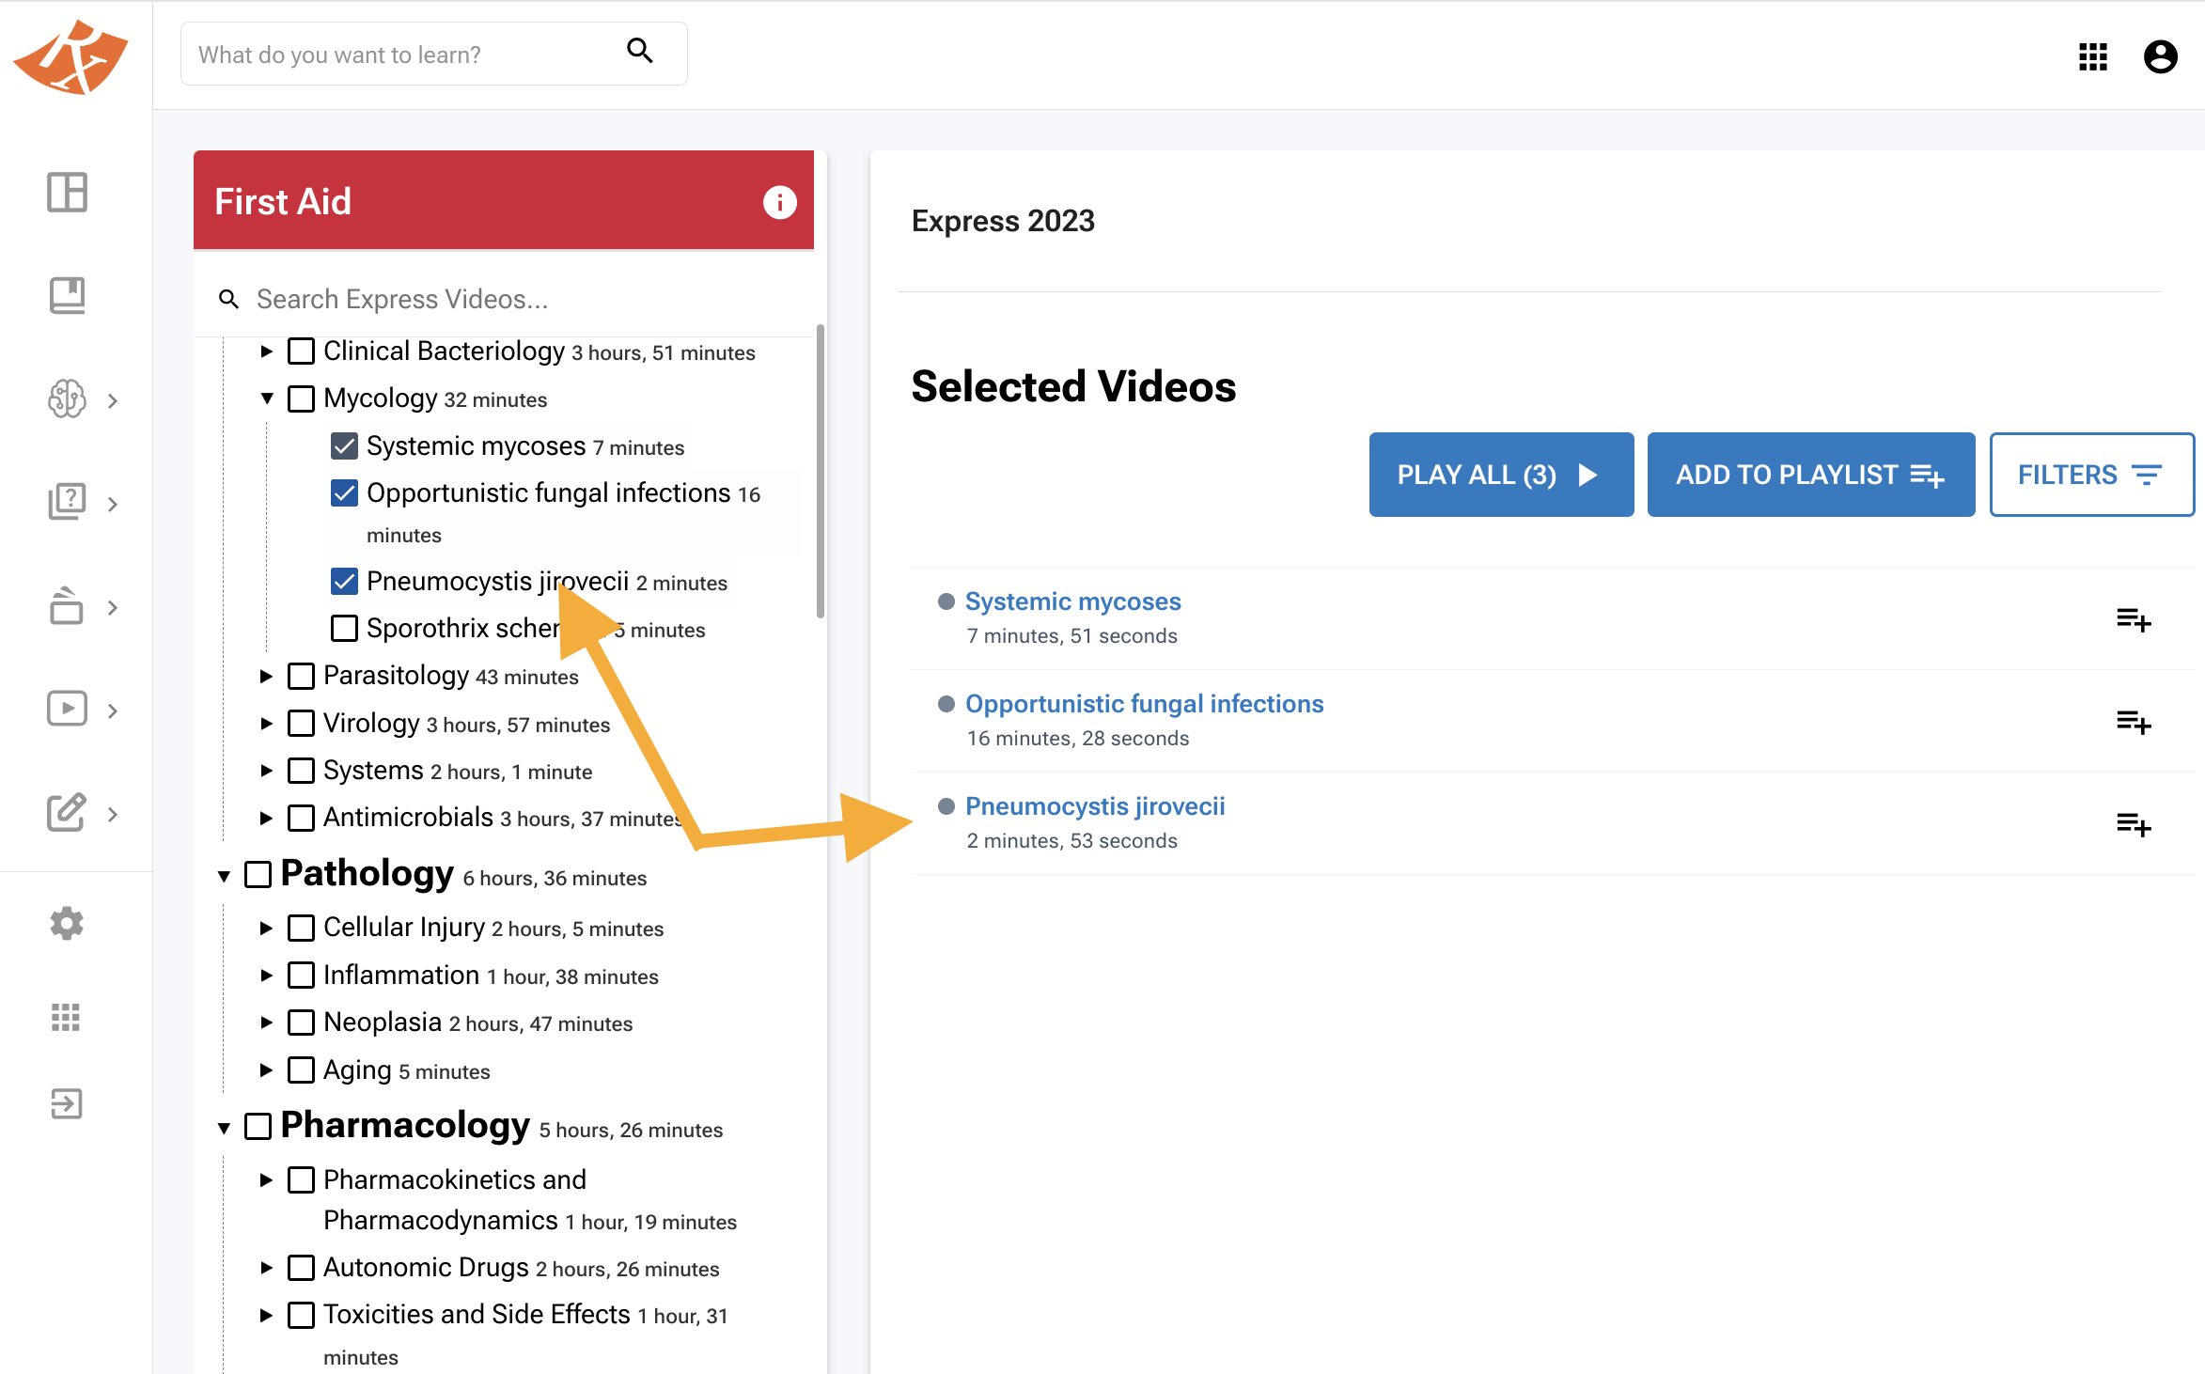Check the Clinical Bacteriology checkbox

(x=301, y=351)
